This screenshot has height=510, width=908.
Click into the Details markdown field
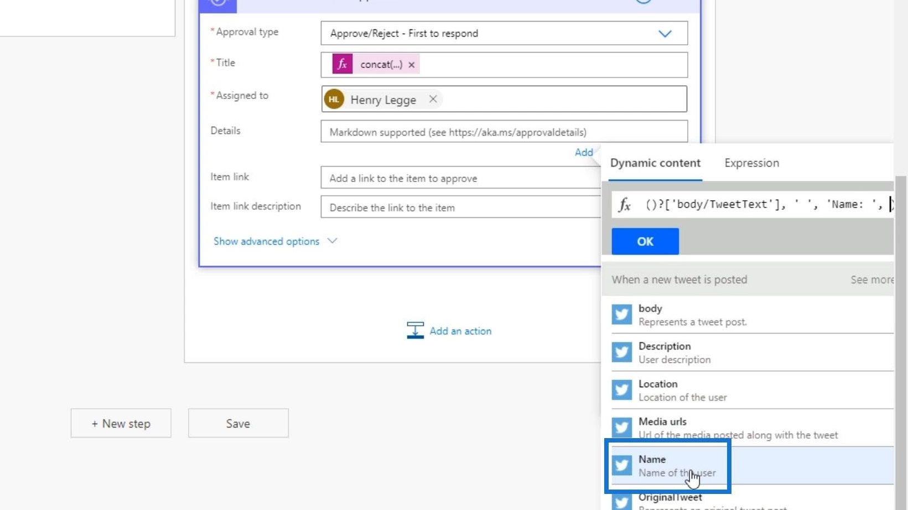coord(504,132)
